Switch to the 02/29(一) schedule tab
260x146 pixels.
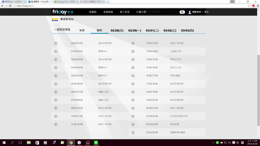(x=135, y=30)
